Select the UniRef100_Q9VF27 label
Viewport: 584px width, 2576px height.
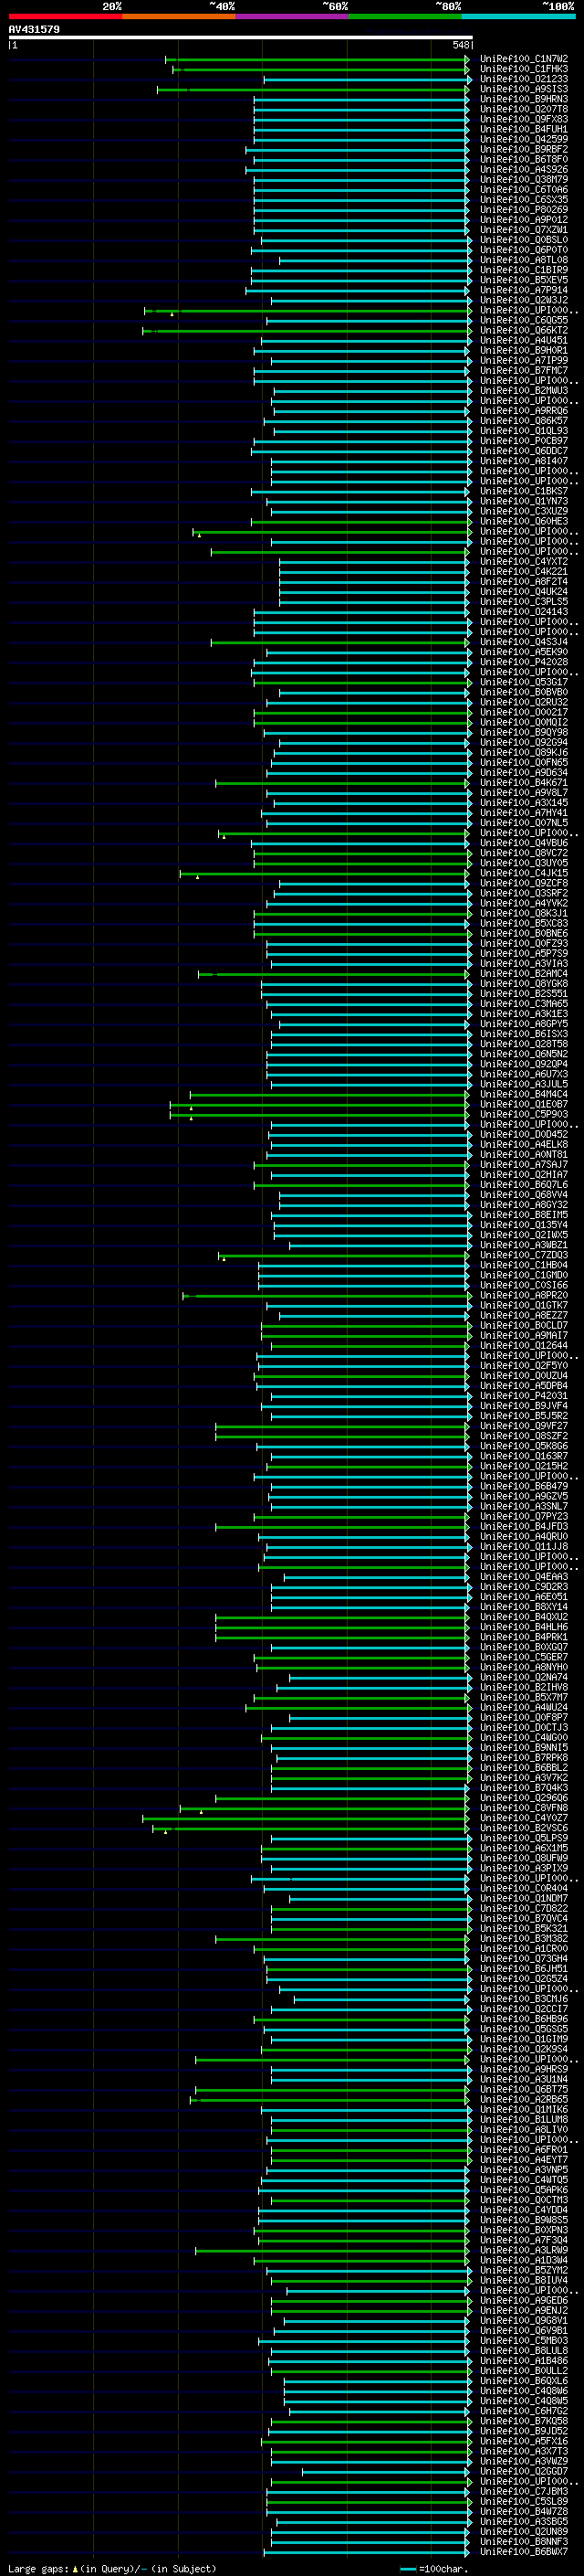tap(523, 1426)
